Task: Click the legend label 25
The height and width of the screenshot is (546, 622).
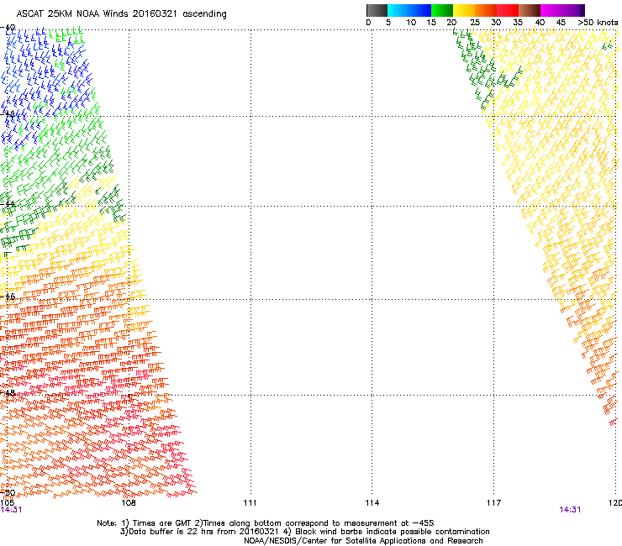Action: [x=475, y=23]
